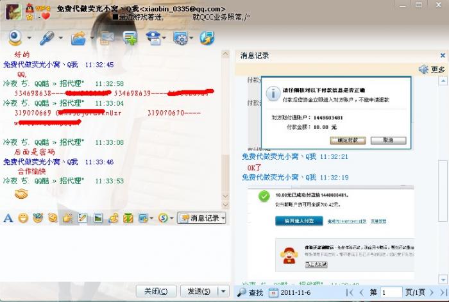Image resolution: width=449 pixels, height=302 pixels.
Task: Click the VIP4 badge icon
Action: pyautogui.click(x=43, y=8)
